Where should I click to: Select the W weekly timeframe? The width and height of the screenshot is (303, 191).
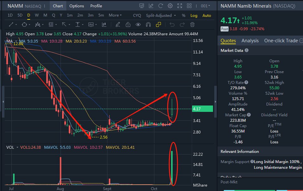36,15
